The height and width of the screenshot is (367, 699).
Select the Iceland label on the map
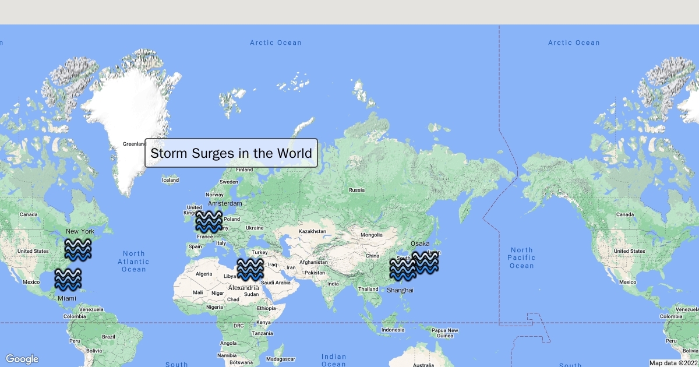coord(170,181)
